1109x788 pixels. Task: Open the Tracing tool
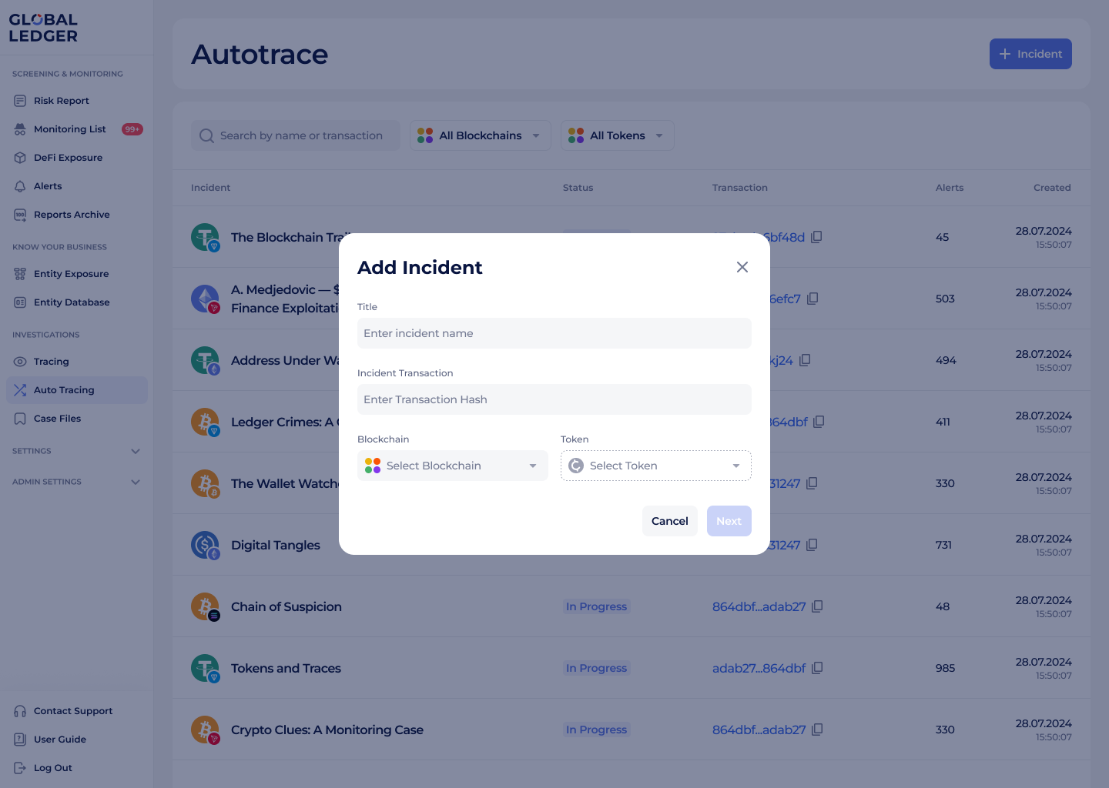click(51, 361)
